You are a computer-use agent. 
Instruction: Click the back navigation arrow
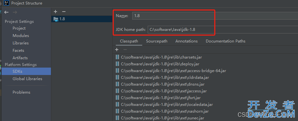pos(6,12)
